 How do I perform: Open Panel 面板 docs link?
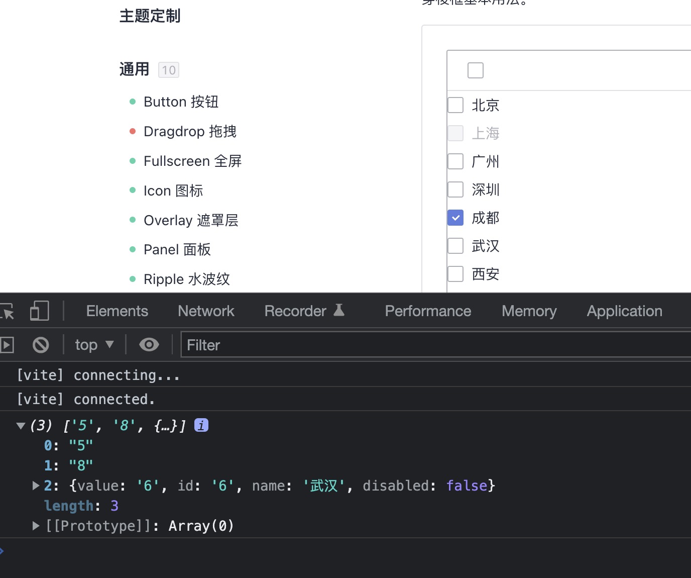tap(177, 249)
